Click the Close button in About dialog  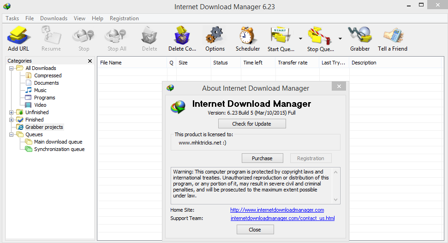[x=255, y=230]
